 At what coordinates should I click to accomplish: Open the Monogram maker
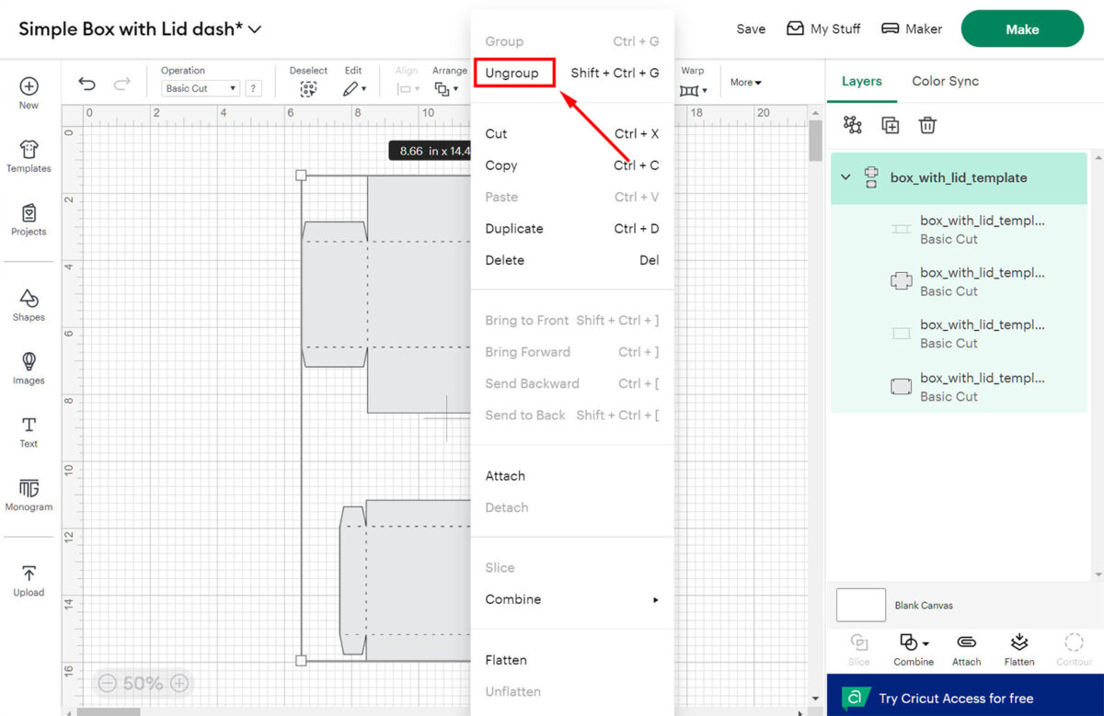pos(29,494)
